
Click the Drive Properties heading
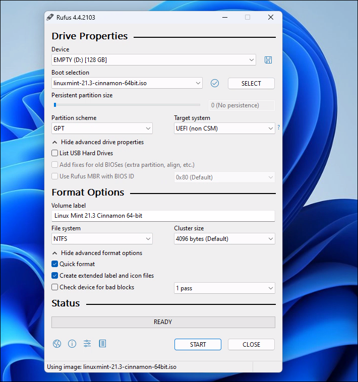pyautogui.click(x=90, y=36)
